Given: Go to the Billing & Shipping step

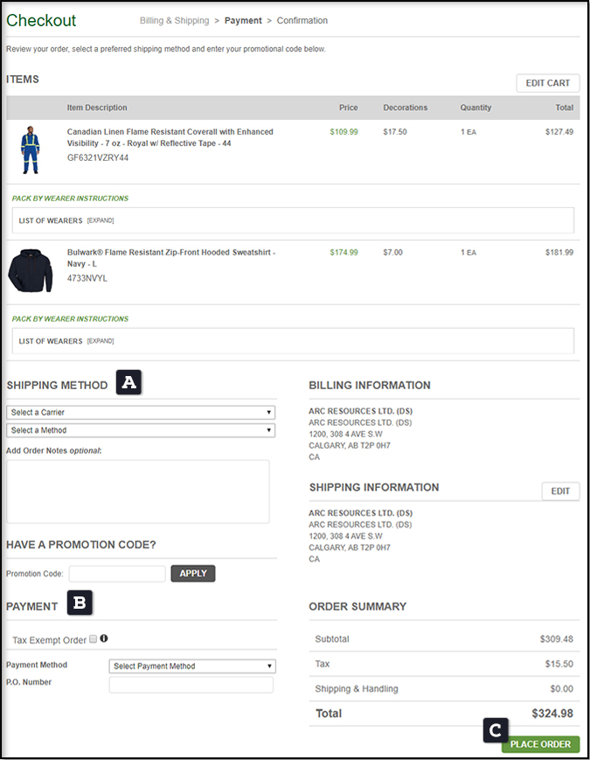Looking at the screenshot, I should click(174, 20).
